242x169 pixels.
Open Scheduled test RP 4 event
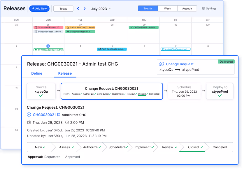click(x=80, y=31)
